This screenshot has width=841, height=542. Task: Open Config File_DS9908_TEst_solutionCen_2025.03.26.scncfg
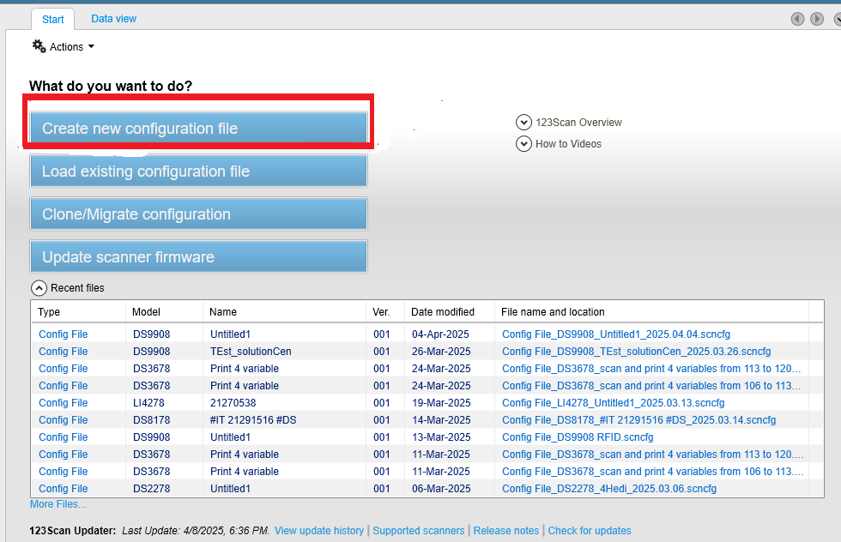pyautogui.click(x=636, y=351)
